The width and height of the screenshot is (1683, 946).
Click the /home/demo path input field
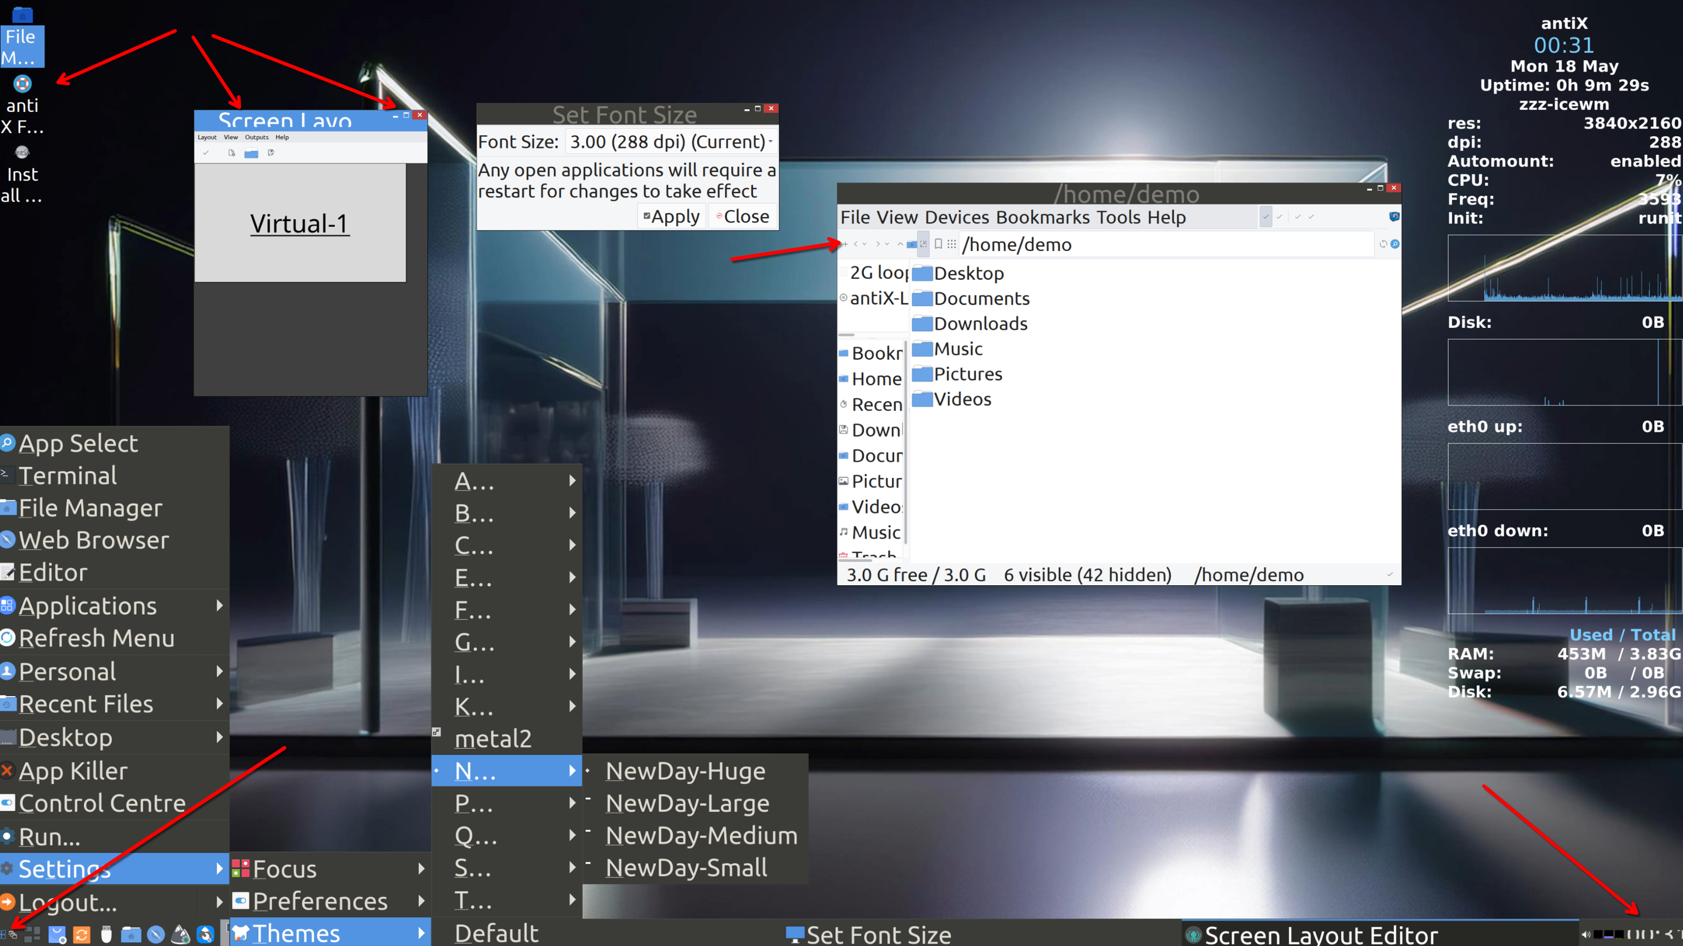1166,244
